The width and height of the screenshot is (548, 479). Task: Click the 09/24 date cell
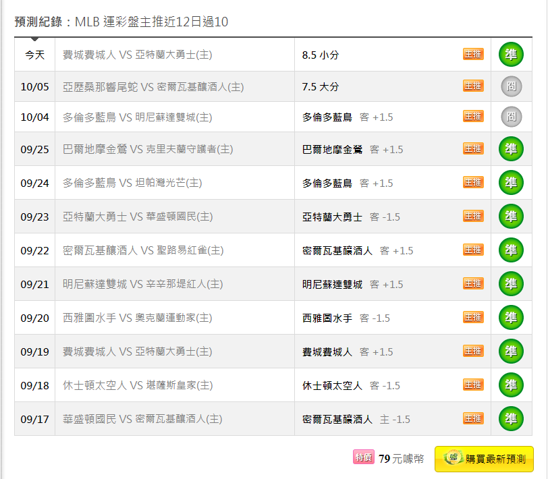pyautogui.click(x=34, y=183)
